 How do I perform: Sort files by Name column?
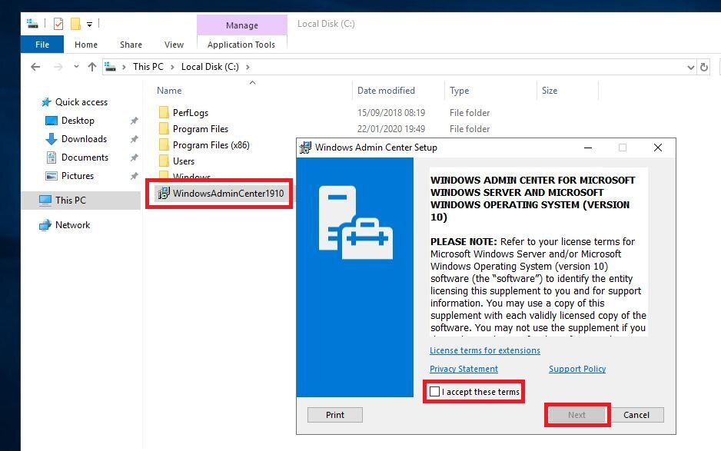pyautogui.click(x=169, y=91)
